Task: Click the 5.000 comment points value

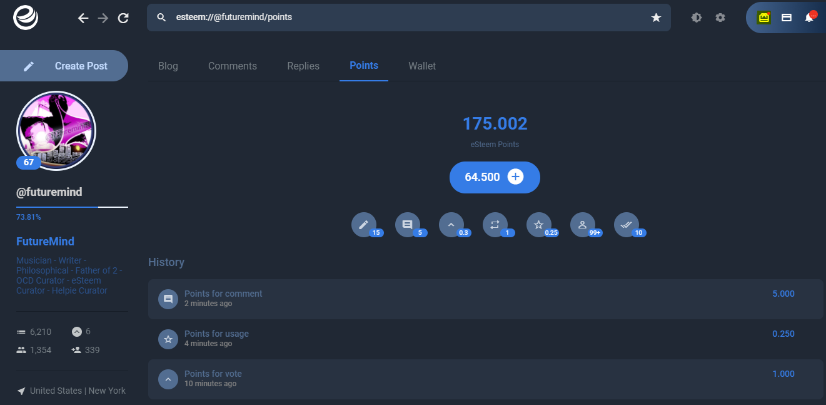Action: [783, 294]
